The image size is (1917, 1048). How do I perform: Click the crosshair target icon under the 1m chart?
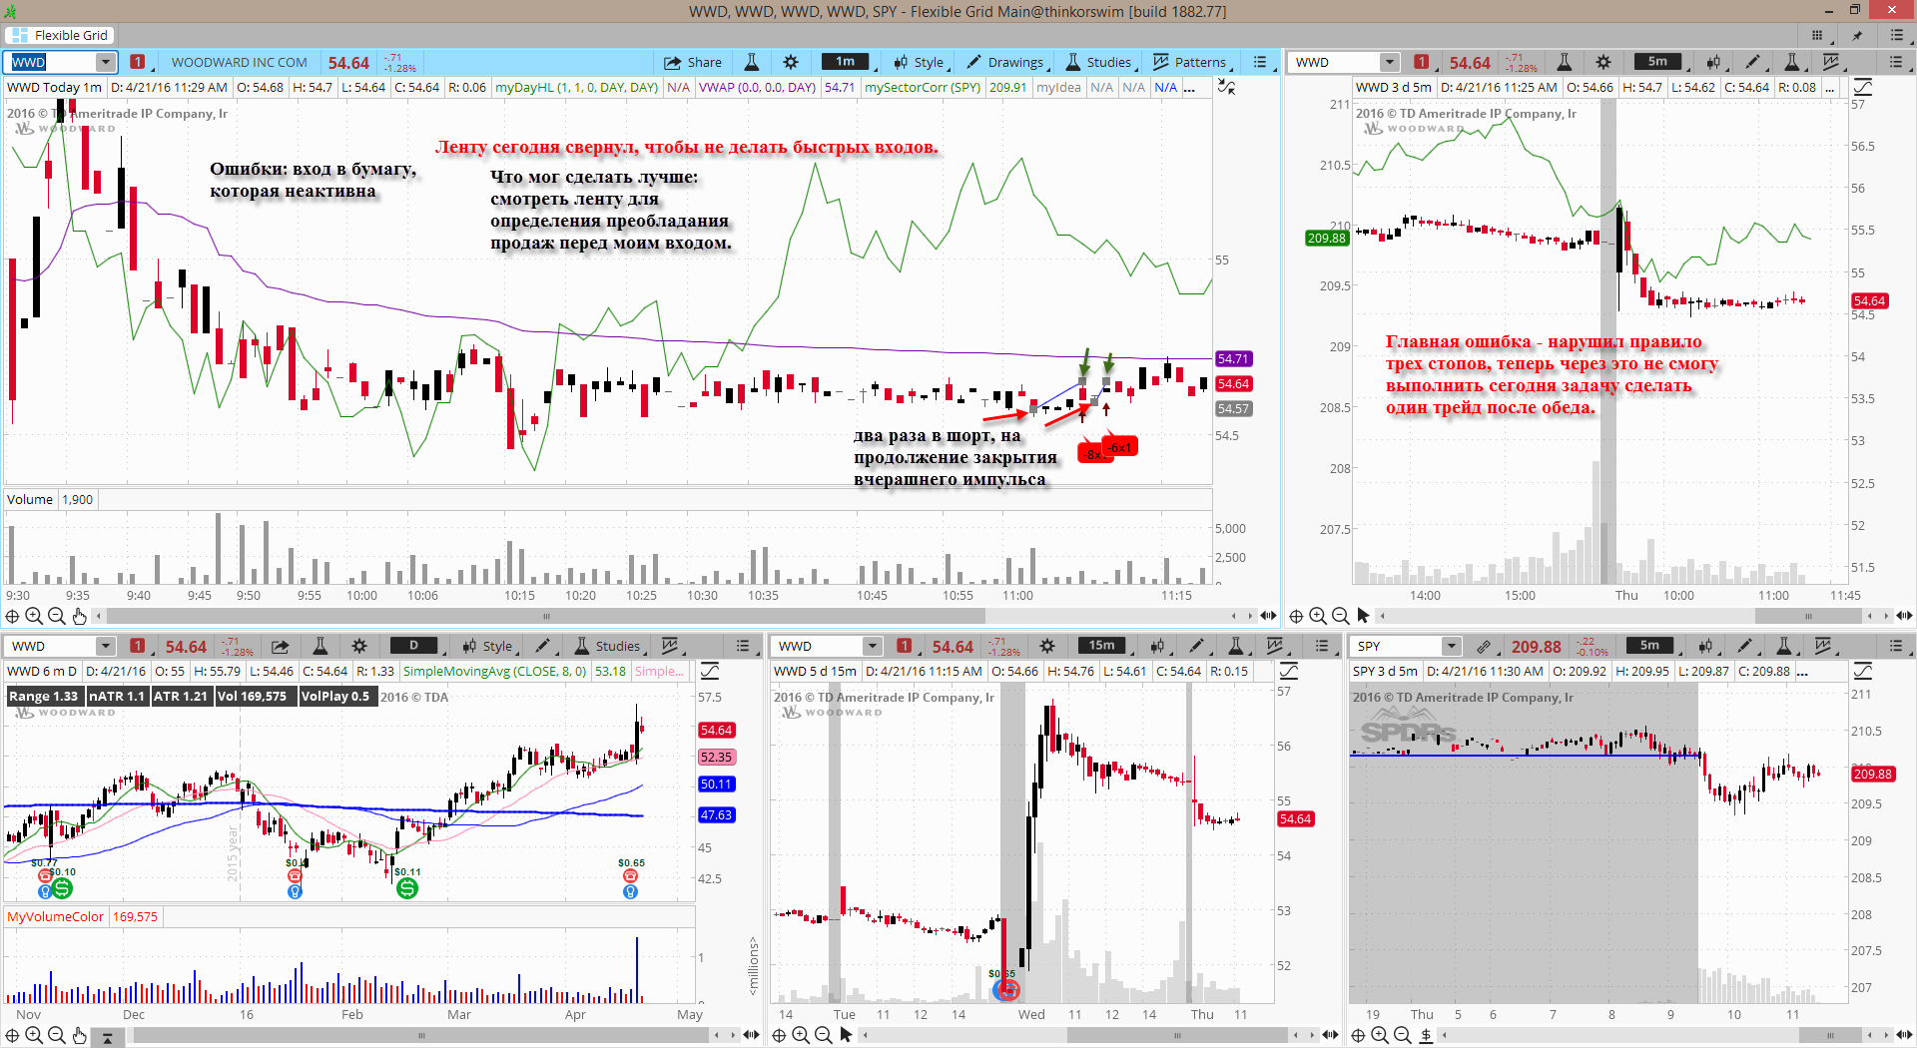click(x=12, y=616)
